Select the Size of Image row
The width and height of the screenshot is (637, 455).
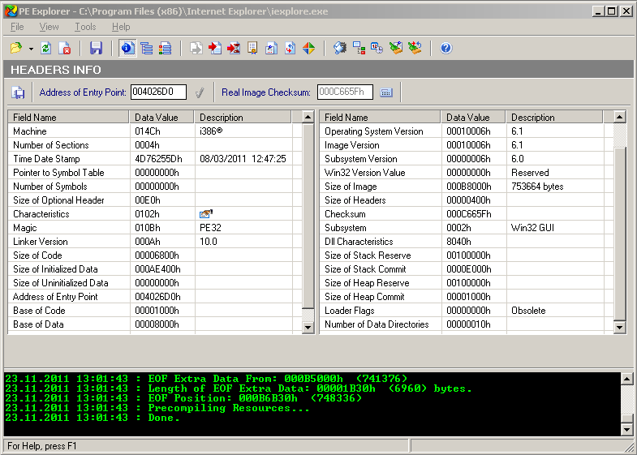pos(467,187)
